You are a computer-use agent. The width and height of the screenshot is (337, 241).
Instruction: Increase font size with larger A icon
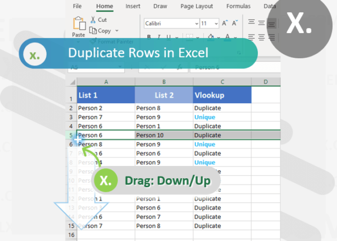(x=225, y=23)
